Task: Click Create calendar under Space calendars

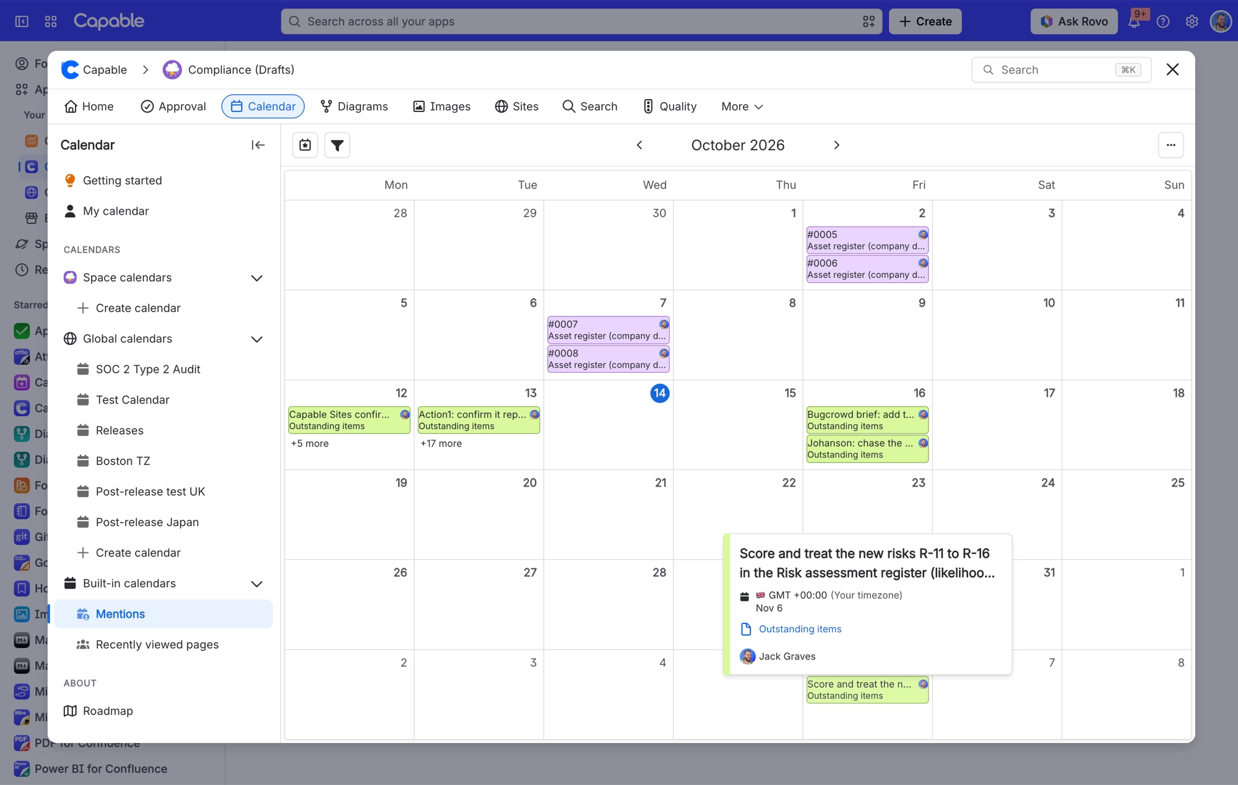Action: 163,308
